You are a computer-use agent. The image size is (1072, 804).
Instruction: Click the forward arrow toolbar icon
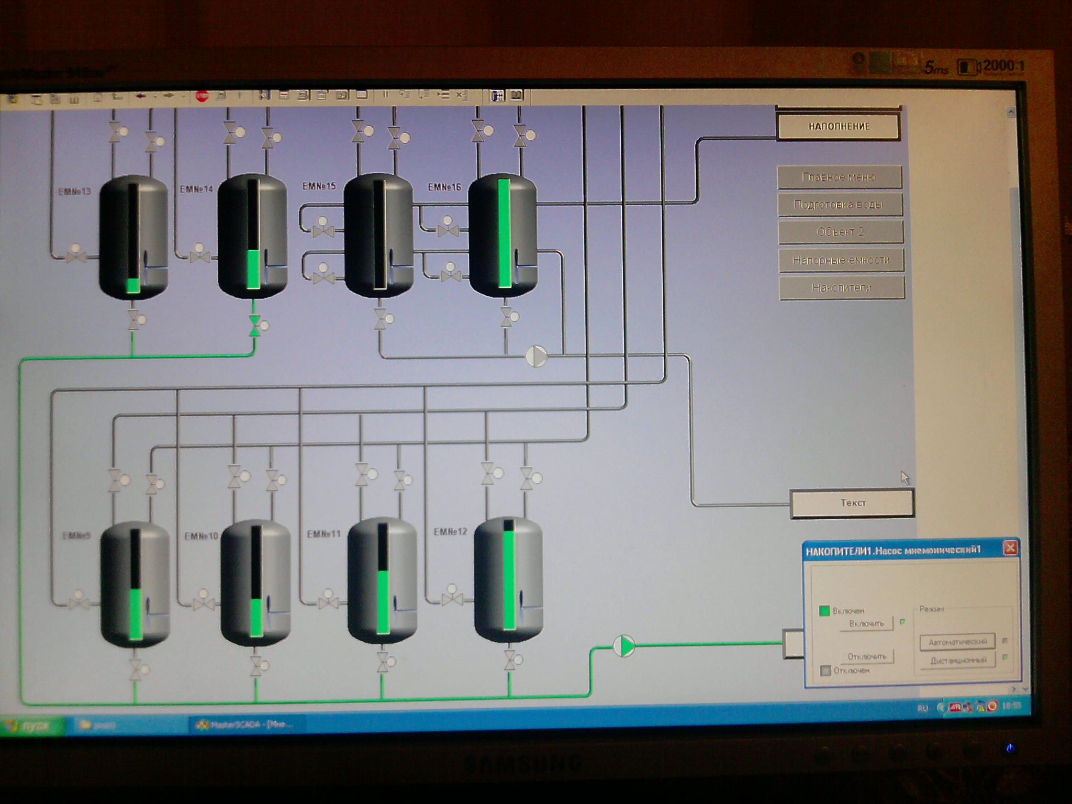[169, 96]
